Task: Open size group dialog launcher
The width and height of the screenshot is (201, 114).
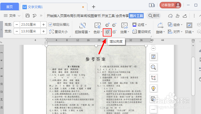Action: (x=70, y=36)
